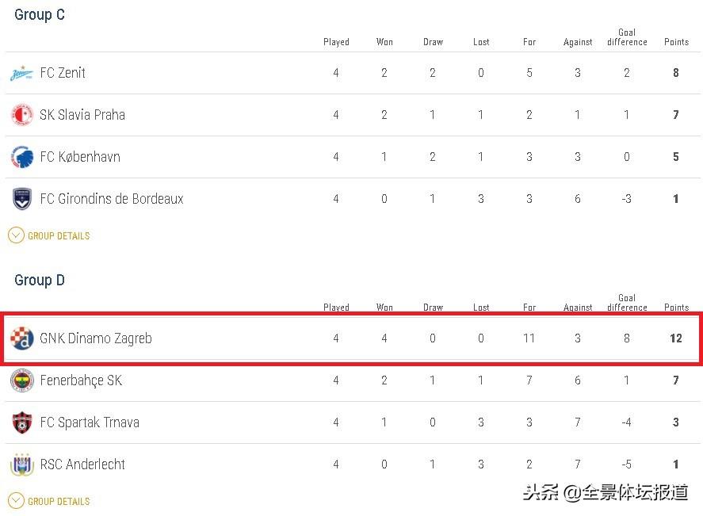The height and width of the screenshot is (516, 703).
Task: Open GROUP DETAILS text under Group C
Action: tap(59, 236)
